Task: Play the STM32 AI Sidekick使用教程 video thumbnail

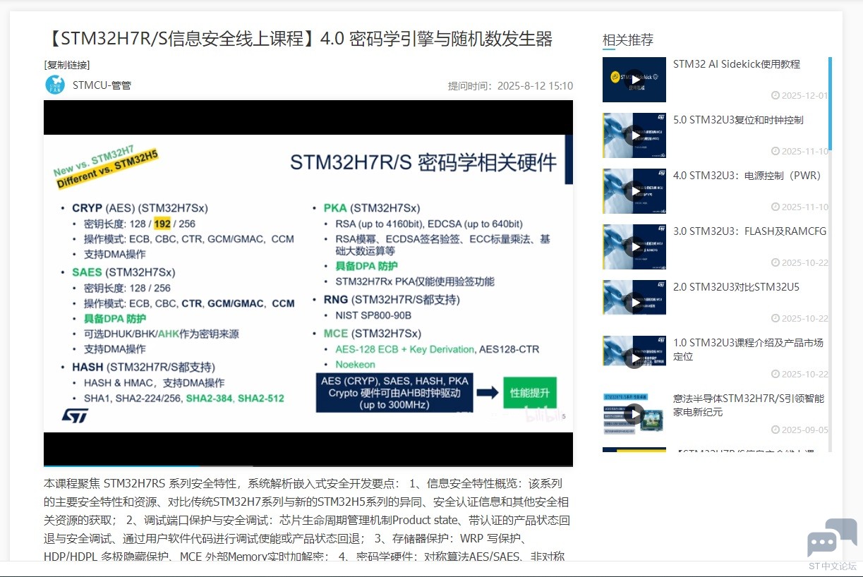Action: [634, 80]
